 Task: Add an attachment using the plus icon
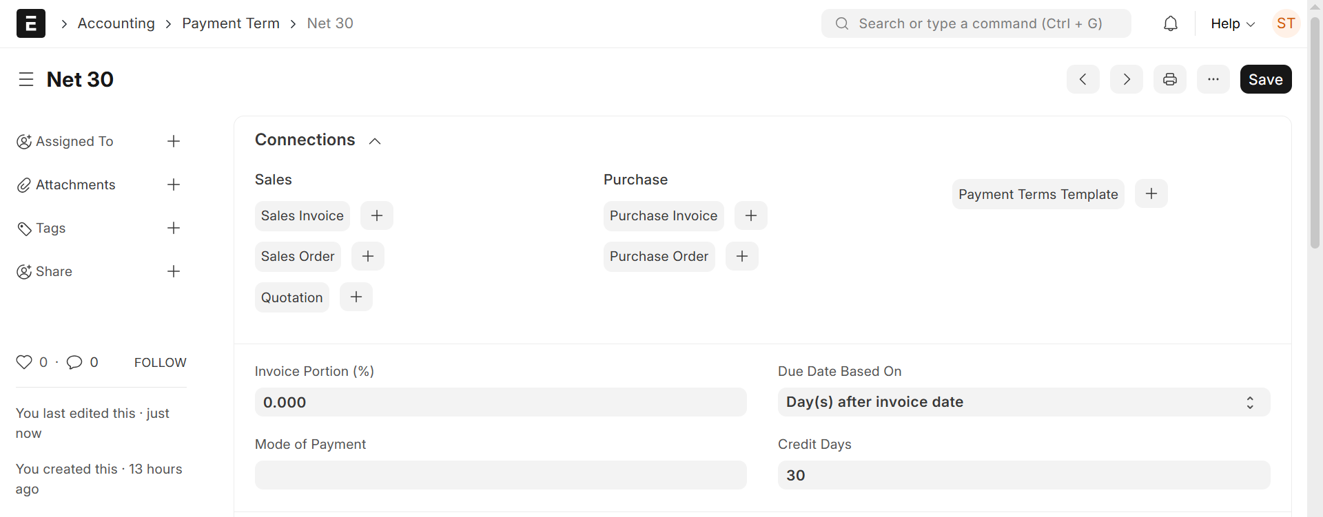[x=173, y=184]
